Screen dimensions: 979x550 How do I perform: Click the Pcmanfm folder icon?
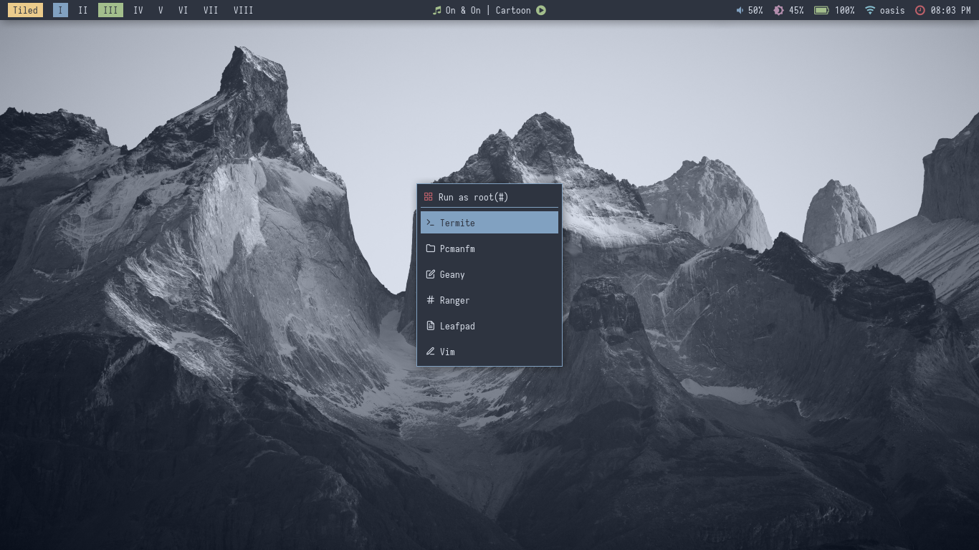pyautogui.click(x=430, y=249)
